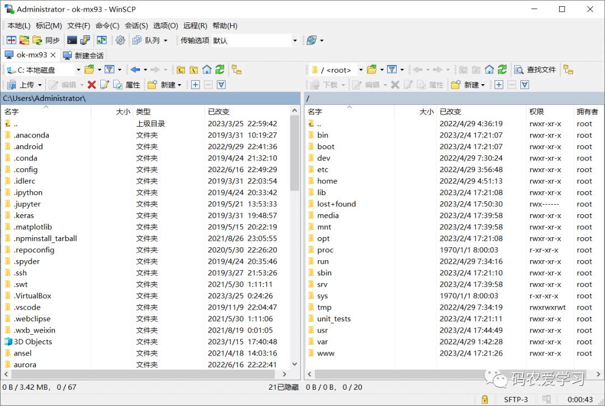Click local panel filter icon

pos(110,70)
